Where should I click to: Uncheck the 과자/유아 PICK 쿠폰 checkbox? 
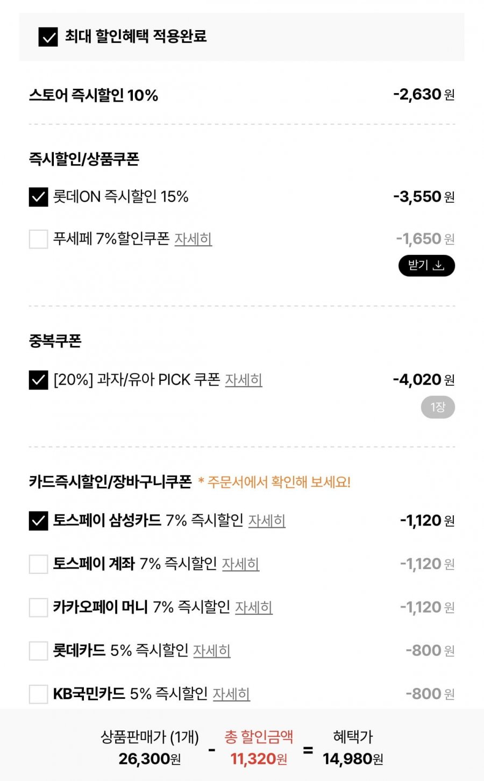[39, 380]
